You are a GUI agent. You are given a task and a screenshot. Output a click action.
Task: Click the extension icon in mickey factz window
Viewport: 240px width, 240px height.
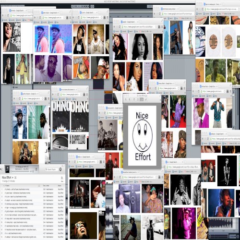pyautogui.click(x=228, y=91)
